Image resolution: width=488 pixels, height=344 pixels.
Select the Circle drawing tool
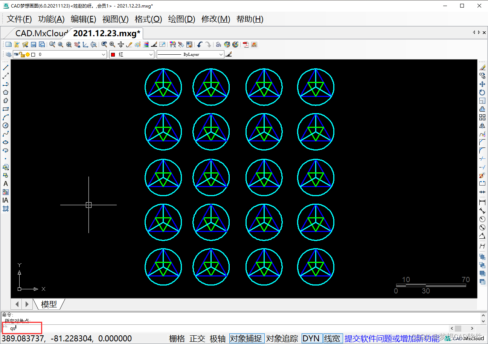pyautogui.click(x=6, y=126)
